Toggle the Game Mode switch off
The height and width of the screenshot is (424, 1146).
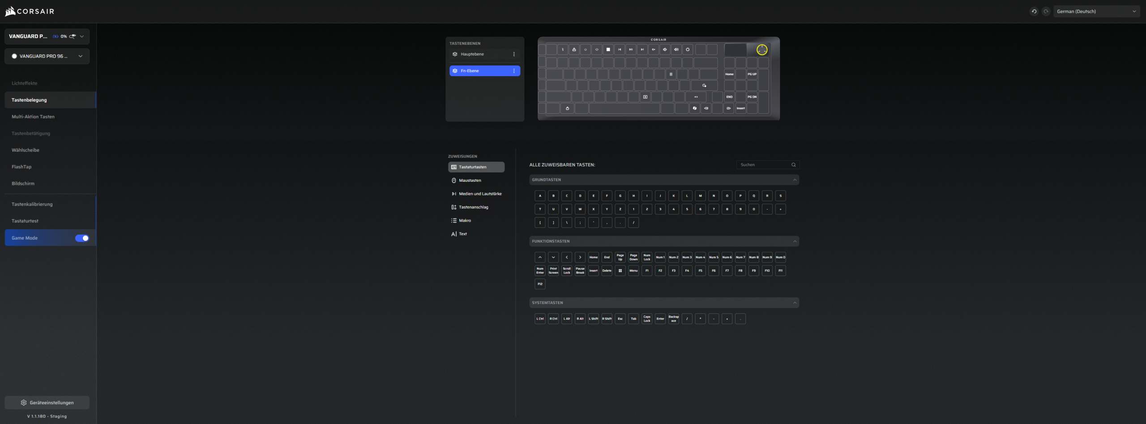[x=82, y=238]
